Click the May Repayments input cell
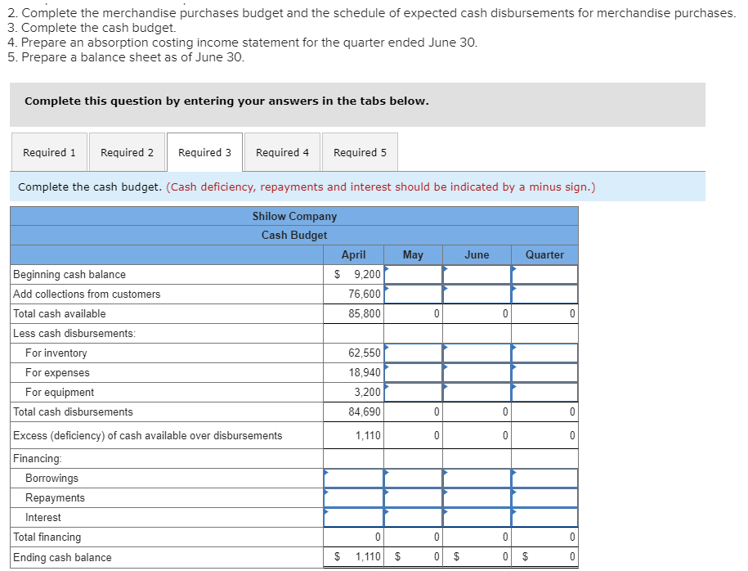The height and width of the screenshot is (571, 748). coord(413,497)
